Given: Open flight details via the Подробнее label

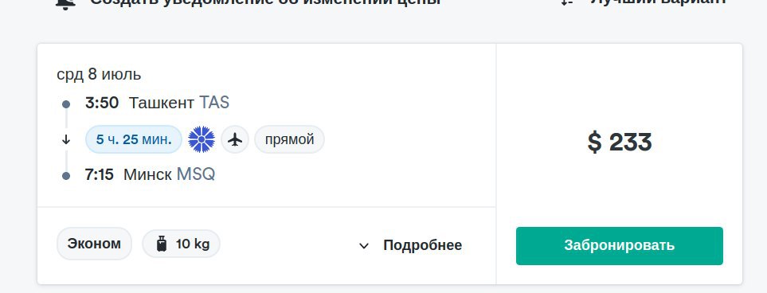Looking at the screenshot, I should pyautogui.click(x=423, y=245).
